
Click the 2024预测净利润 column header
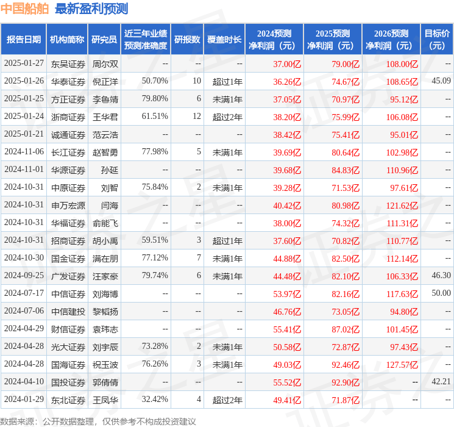click(274, 40)
